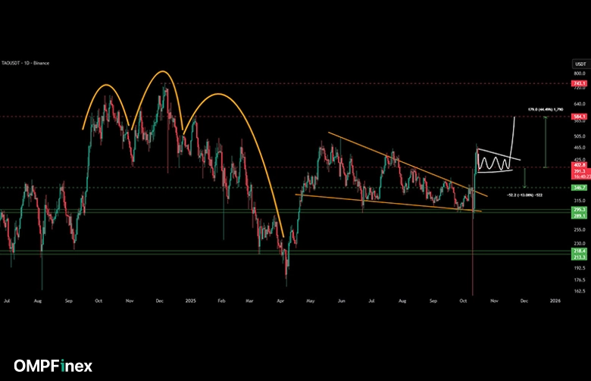This screenshot has height=381, width=591.
Task: Click the TAOUSDT 1D Binance symbol title
Action: 26,63
